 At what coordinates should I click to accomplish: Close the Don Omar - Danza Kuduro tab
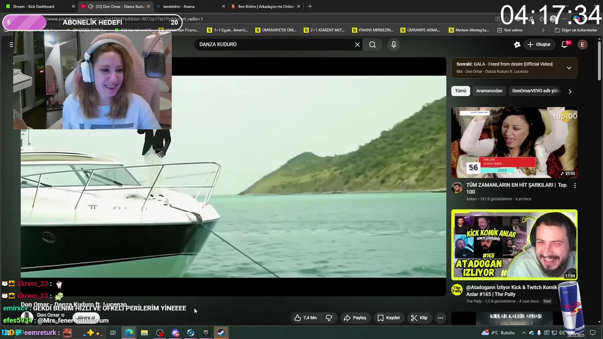click(x=148, y=7)
